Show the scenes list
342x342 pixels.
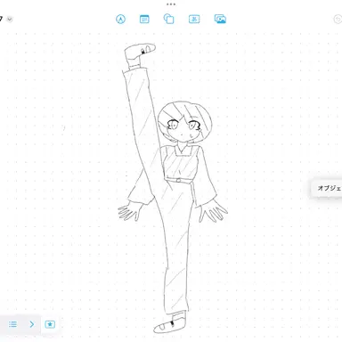pyautogui.click(x=12, y=324)
